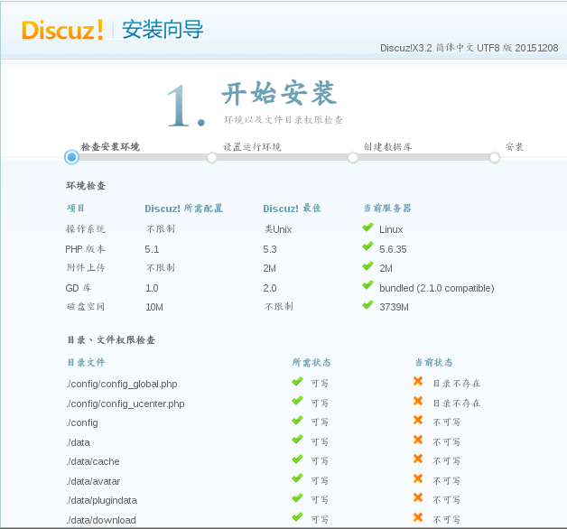Click the Discuz!X3.2 version text
The image size is (567, 529).
[x=469, y=48]
